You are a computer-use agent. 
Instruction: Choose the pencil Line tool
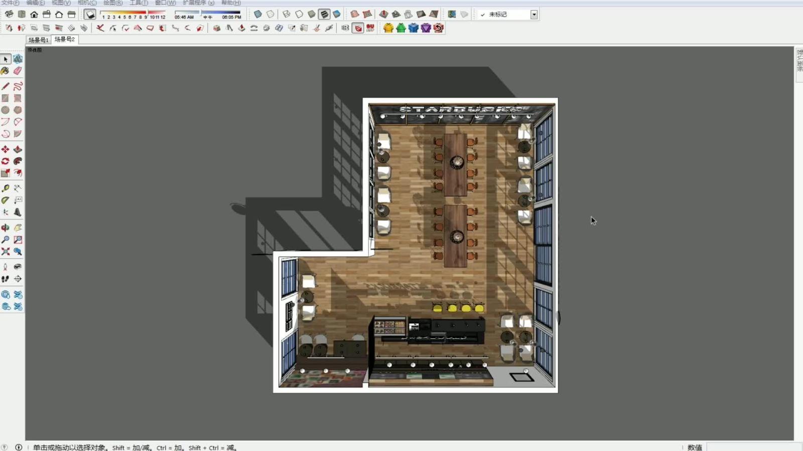(6, 86)
